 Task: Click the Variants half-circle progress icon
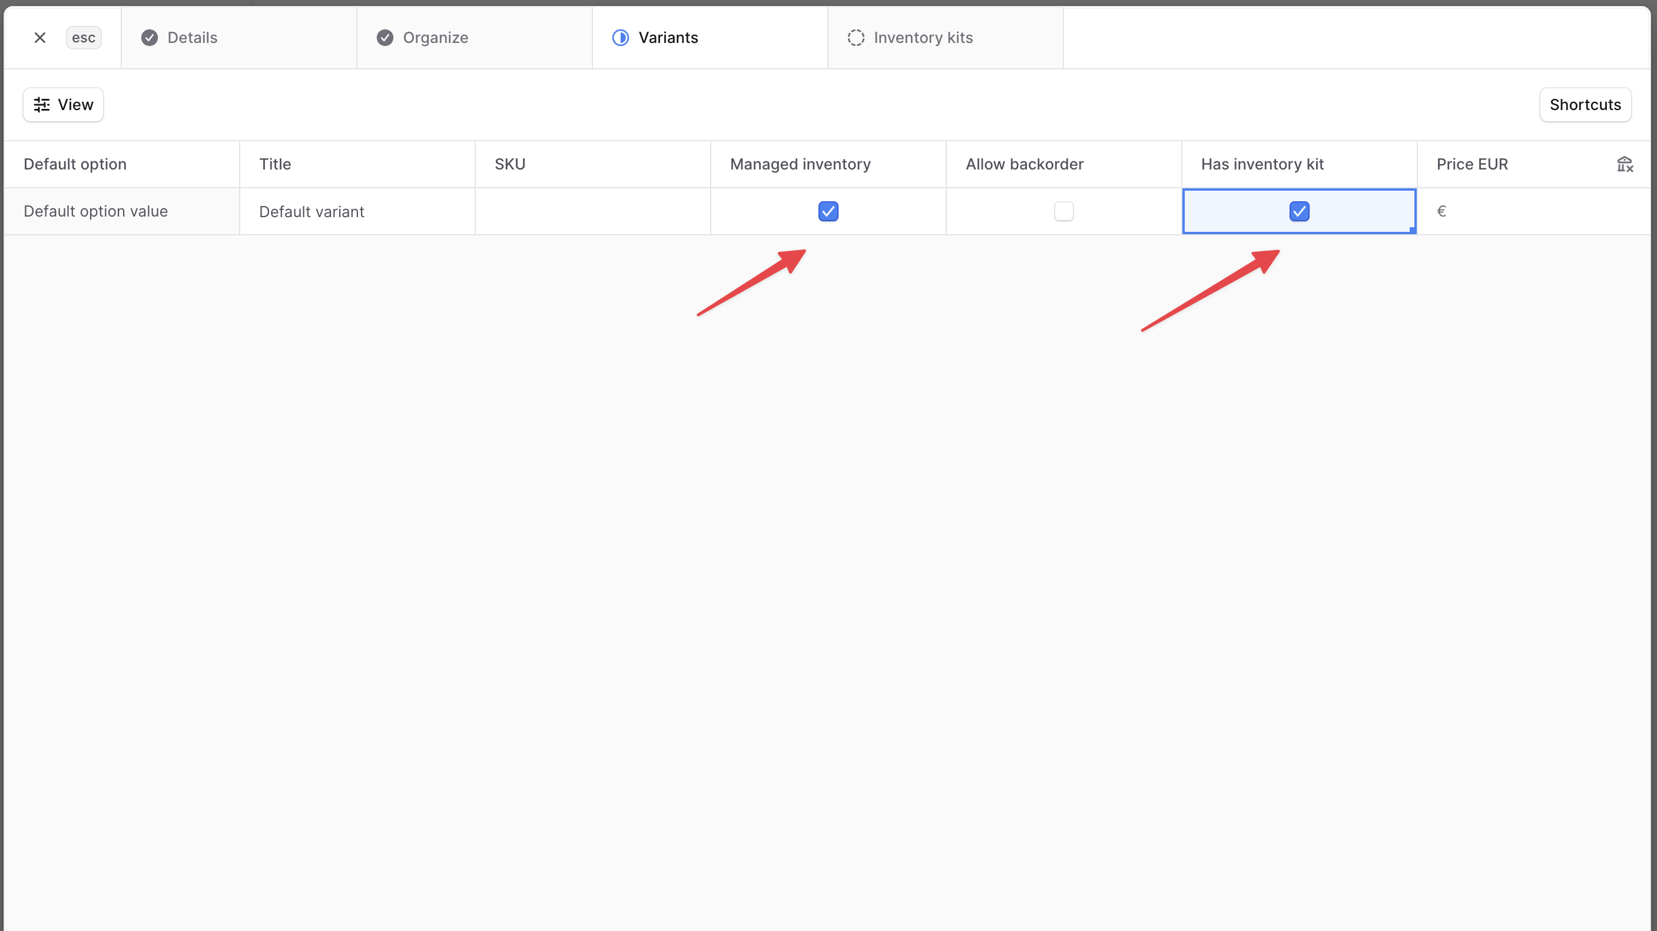point(620,38)
